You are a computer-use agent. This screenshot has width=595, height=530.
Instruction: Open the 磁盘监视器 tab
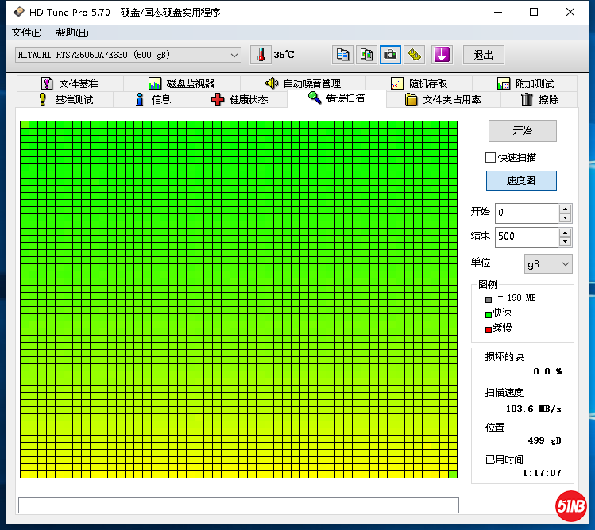[x=181, y=83]
